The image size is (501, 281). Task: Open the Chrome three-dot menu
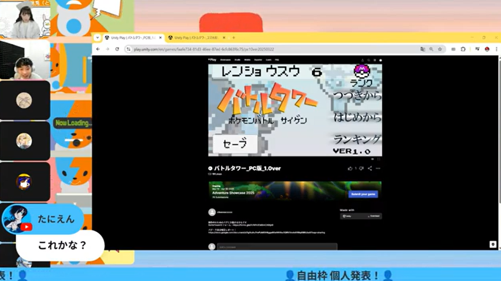point(496,49)
